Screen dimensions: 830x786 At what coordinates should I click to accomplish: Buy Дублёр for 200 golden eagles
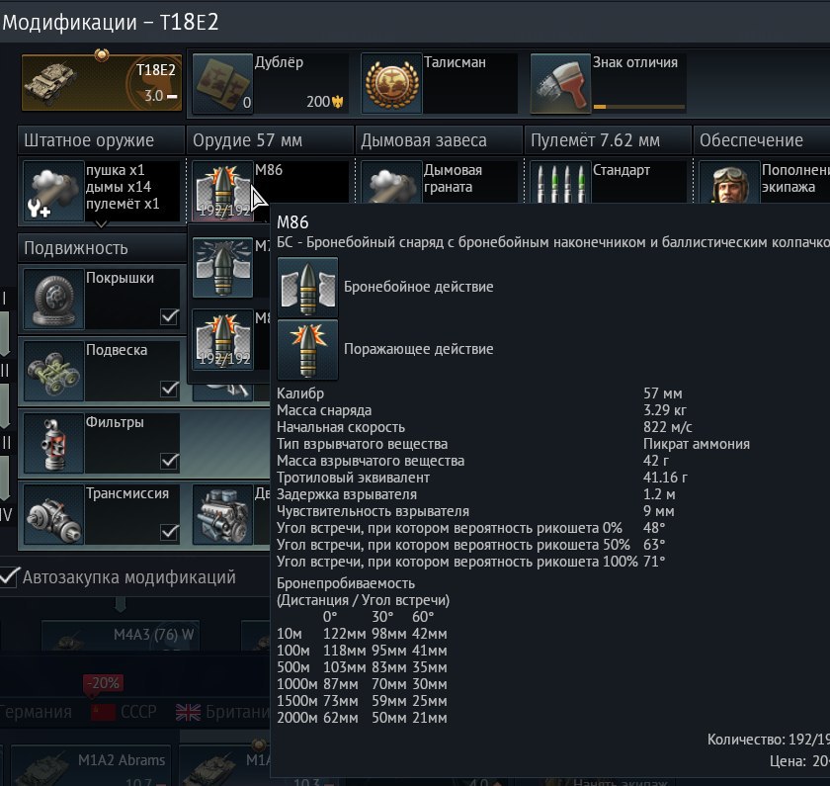(325, 102)
